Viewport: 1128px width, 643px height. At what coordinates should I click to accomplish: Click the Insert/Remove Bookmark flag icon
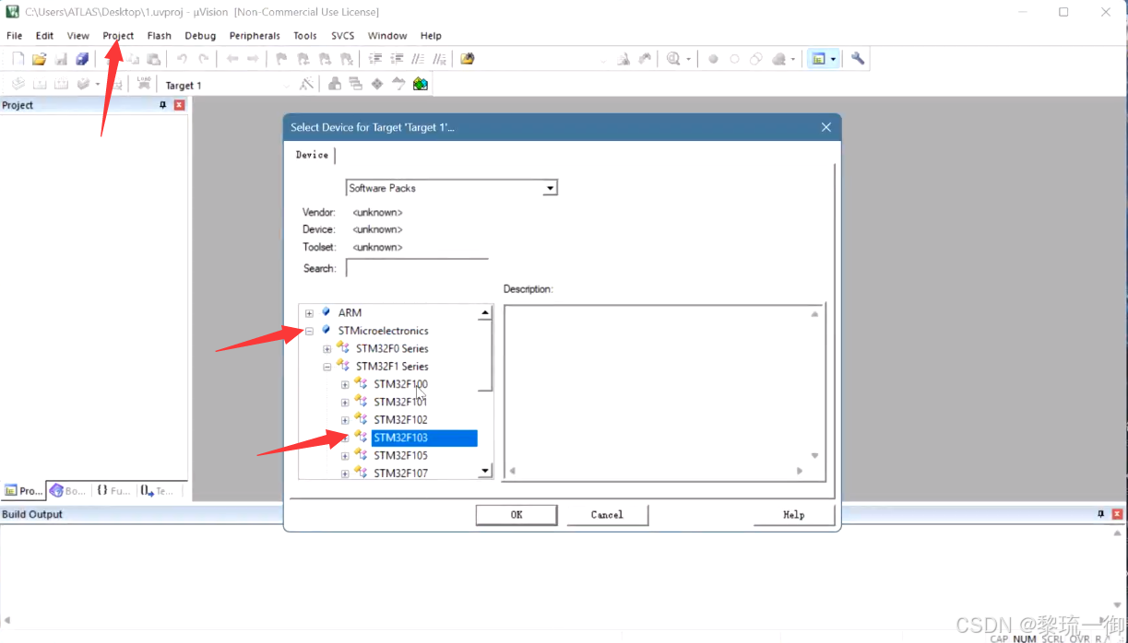pyautogui.click(x=281, y=59)
